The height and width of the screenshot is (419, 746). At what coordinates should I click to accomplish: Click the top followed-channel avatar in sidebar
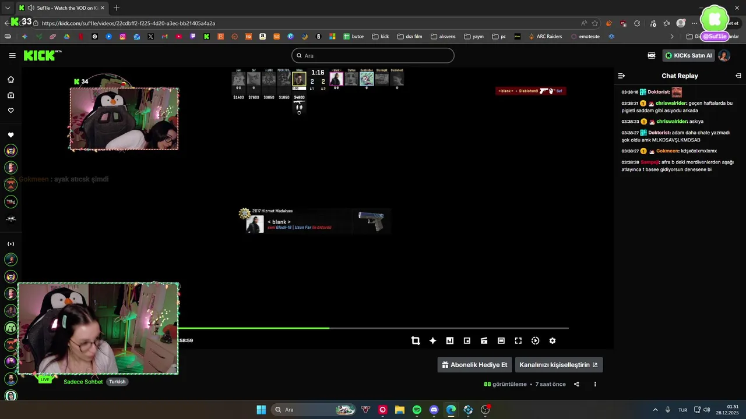point(10,151)
